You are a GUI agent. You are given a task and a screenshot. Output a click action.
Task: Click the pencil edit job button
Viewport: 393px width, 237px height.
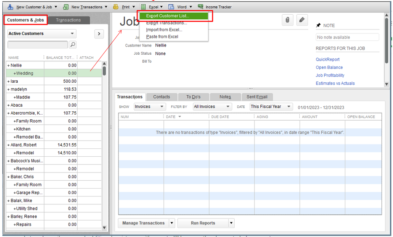click(302, 20)
